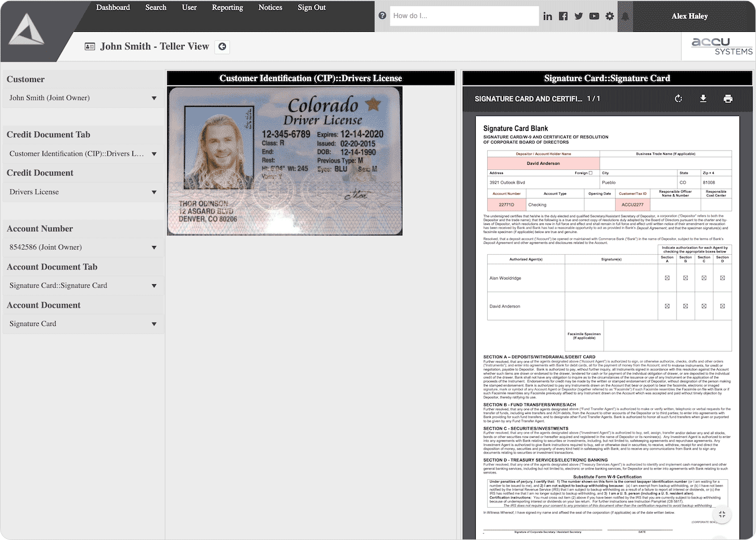Expand the Account Number dropdown

coord(83,247)
